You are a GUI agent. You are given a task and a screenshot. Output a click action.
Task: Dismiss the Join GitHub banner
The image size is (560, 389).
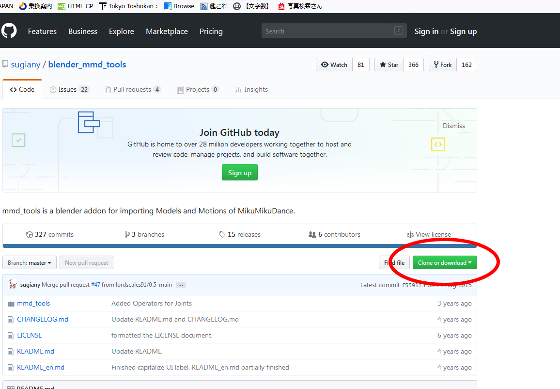453,126
